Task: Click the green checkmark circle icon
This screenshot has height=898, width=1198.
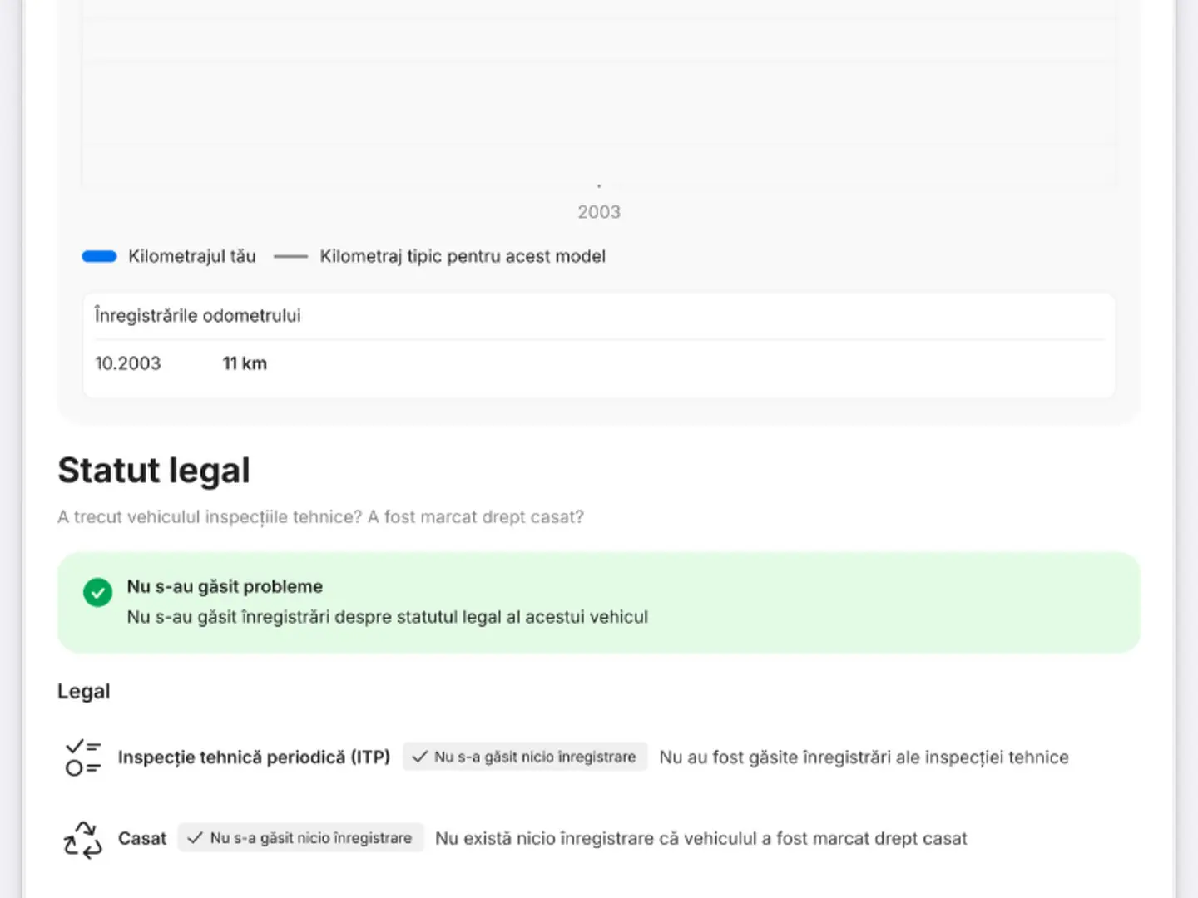Action: 97,593
